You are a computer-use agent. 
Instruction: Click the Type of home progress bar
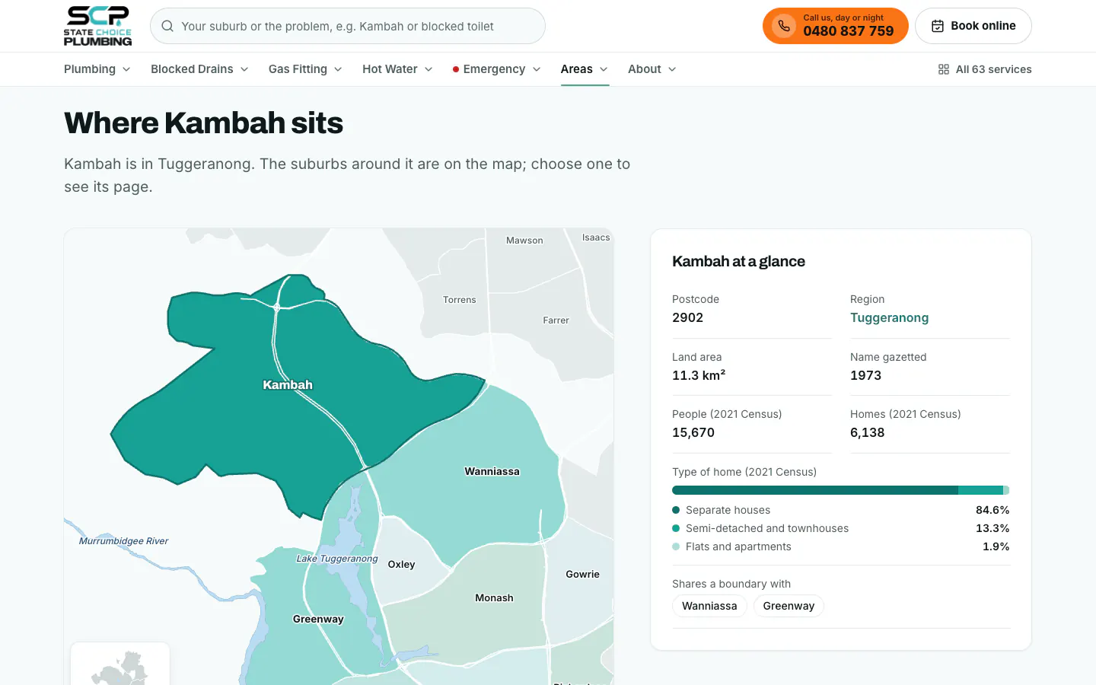(841, 490)
